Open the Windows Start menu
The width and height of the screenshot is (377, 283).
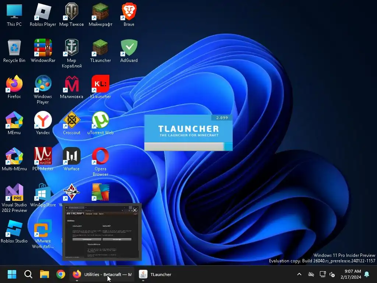tap(12, 274)
